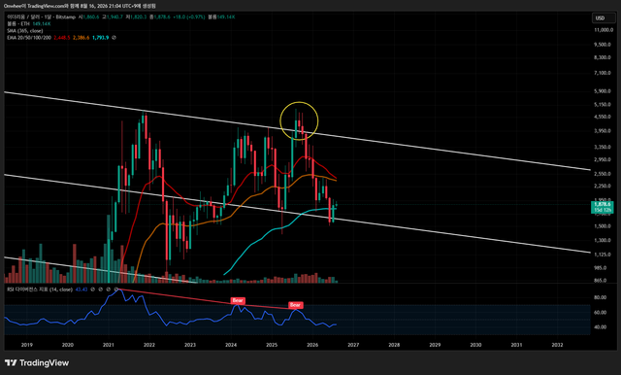Click the RSI divergence indicator legend title
The height and width of the screenshot is (375, 621).
pyautogui.click(x=40, y=290)
